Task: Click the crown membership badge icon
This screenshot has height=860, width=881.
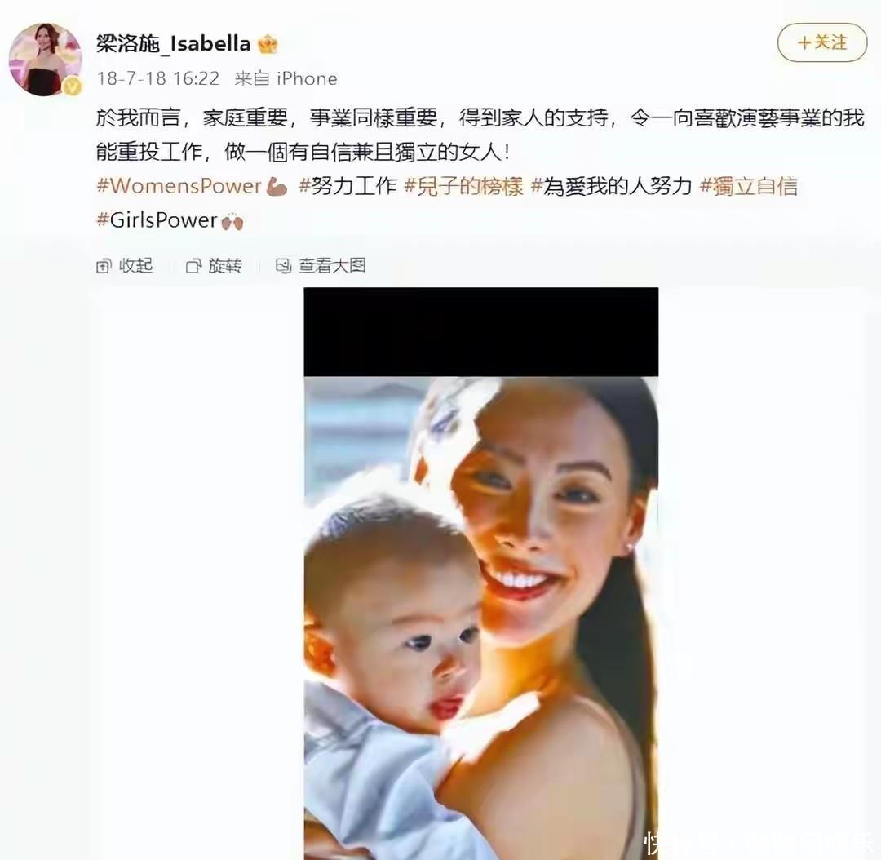Action: coord(268,44)
